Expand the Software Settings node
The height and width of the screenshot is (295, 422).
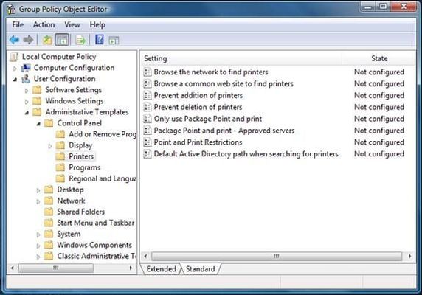27,91
